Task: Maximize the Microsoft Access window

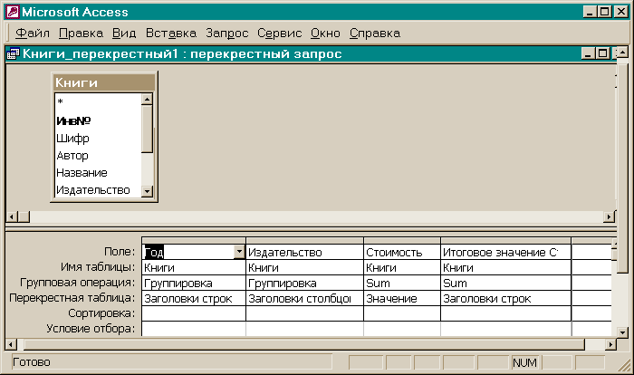Action: pyautogui.click(x=604, y=12)
